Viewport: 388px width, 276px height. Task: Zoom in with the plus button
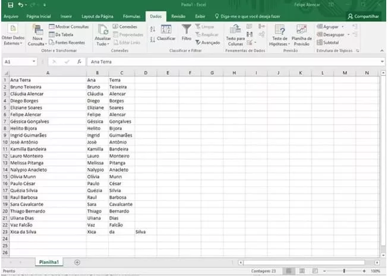tap(364, 271)
